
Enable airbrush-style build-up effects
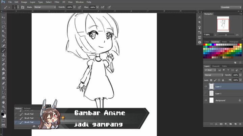[103, 7]
